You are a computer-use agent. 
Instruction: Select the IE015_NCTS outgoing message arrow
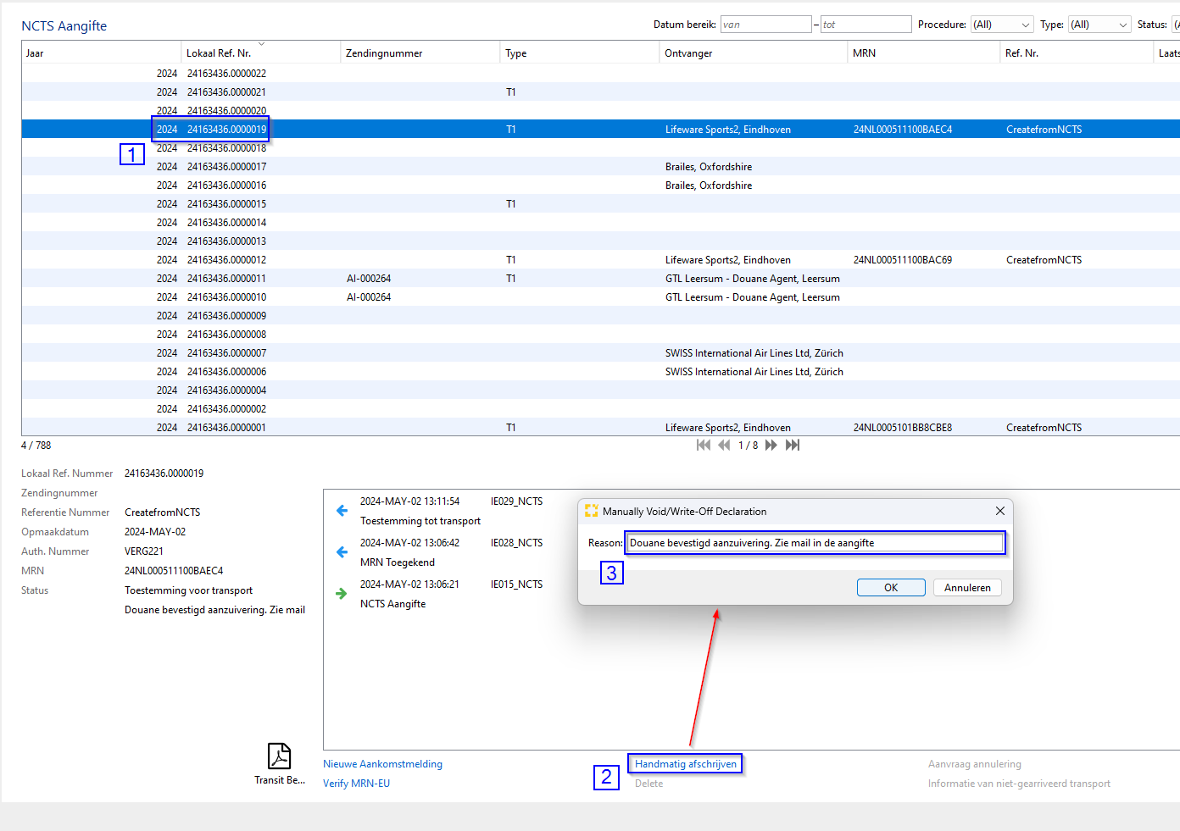[x=342, y=594]
